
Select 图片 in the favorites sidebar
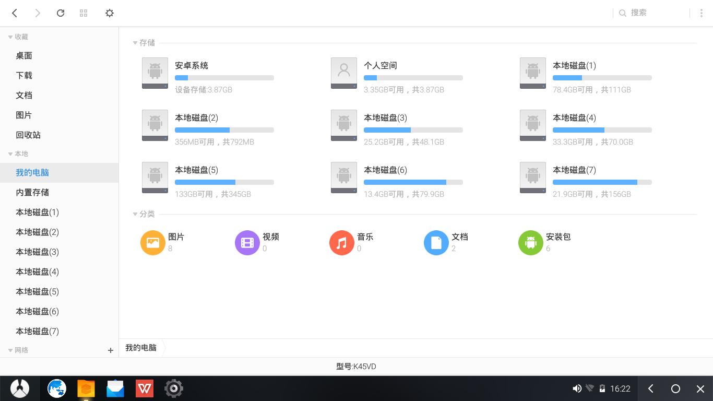click(x=59, y=115)
